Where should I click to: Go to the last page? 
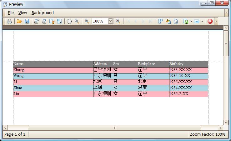point(151,21)
